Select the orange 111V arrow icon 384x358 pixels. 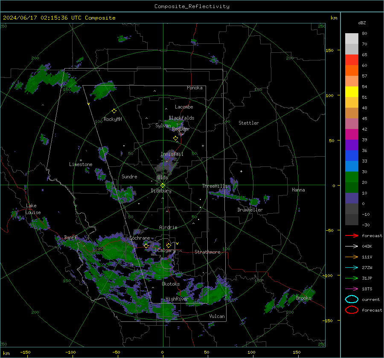tap(352, 257)
